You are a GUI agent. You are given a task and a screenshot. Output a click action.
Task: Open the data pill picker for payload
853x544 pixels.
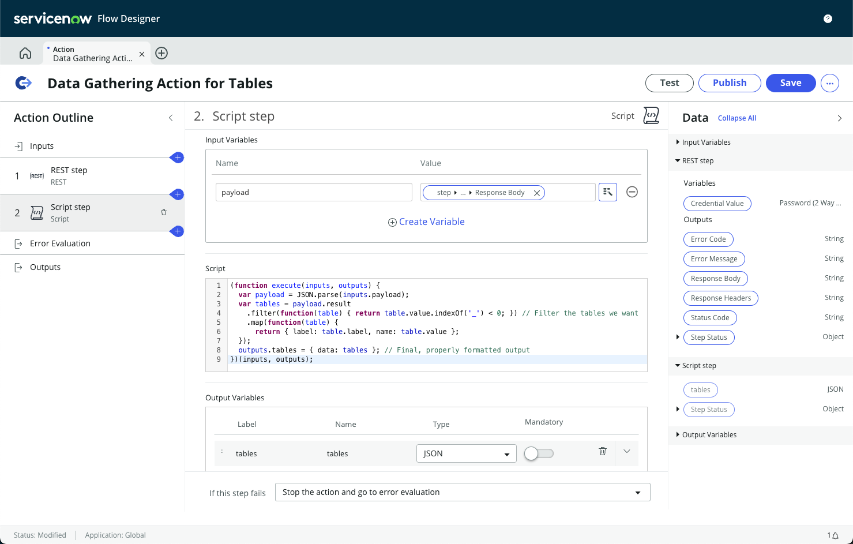coord(608,192)
